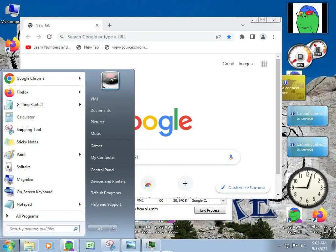Open the Chrome extensions puzzle icon
The width and height of the screenshot is (336, 252).
(x=242, y=37)
